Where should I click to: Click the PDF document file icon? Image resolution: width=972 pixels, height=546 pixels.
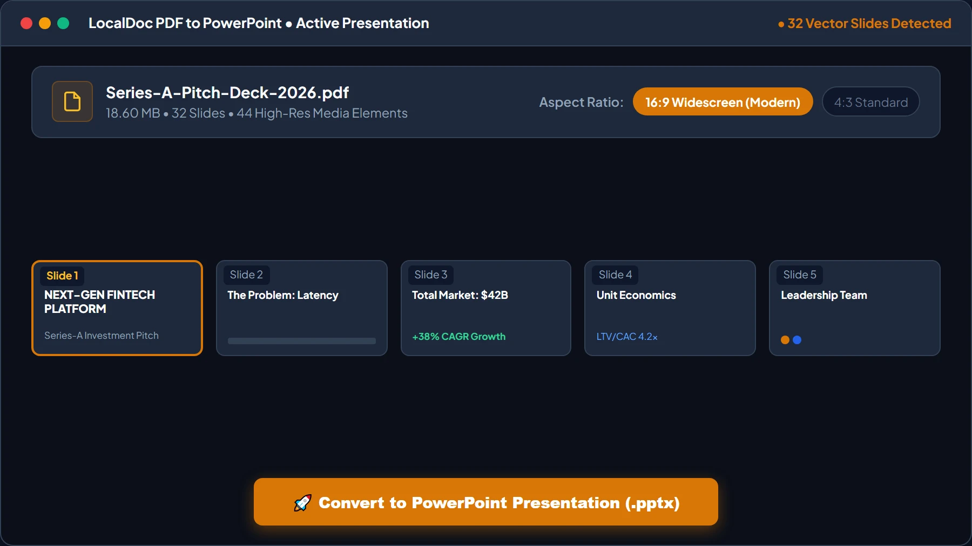[x=72, y=101]
